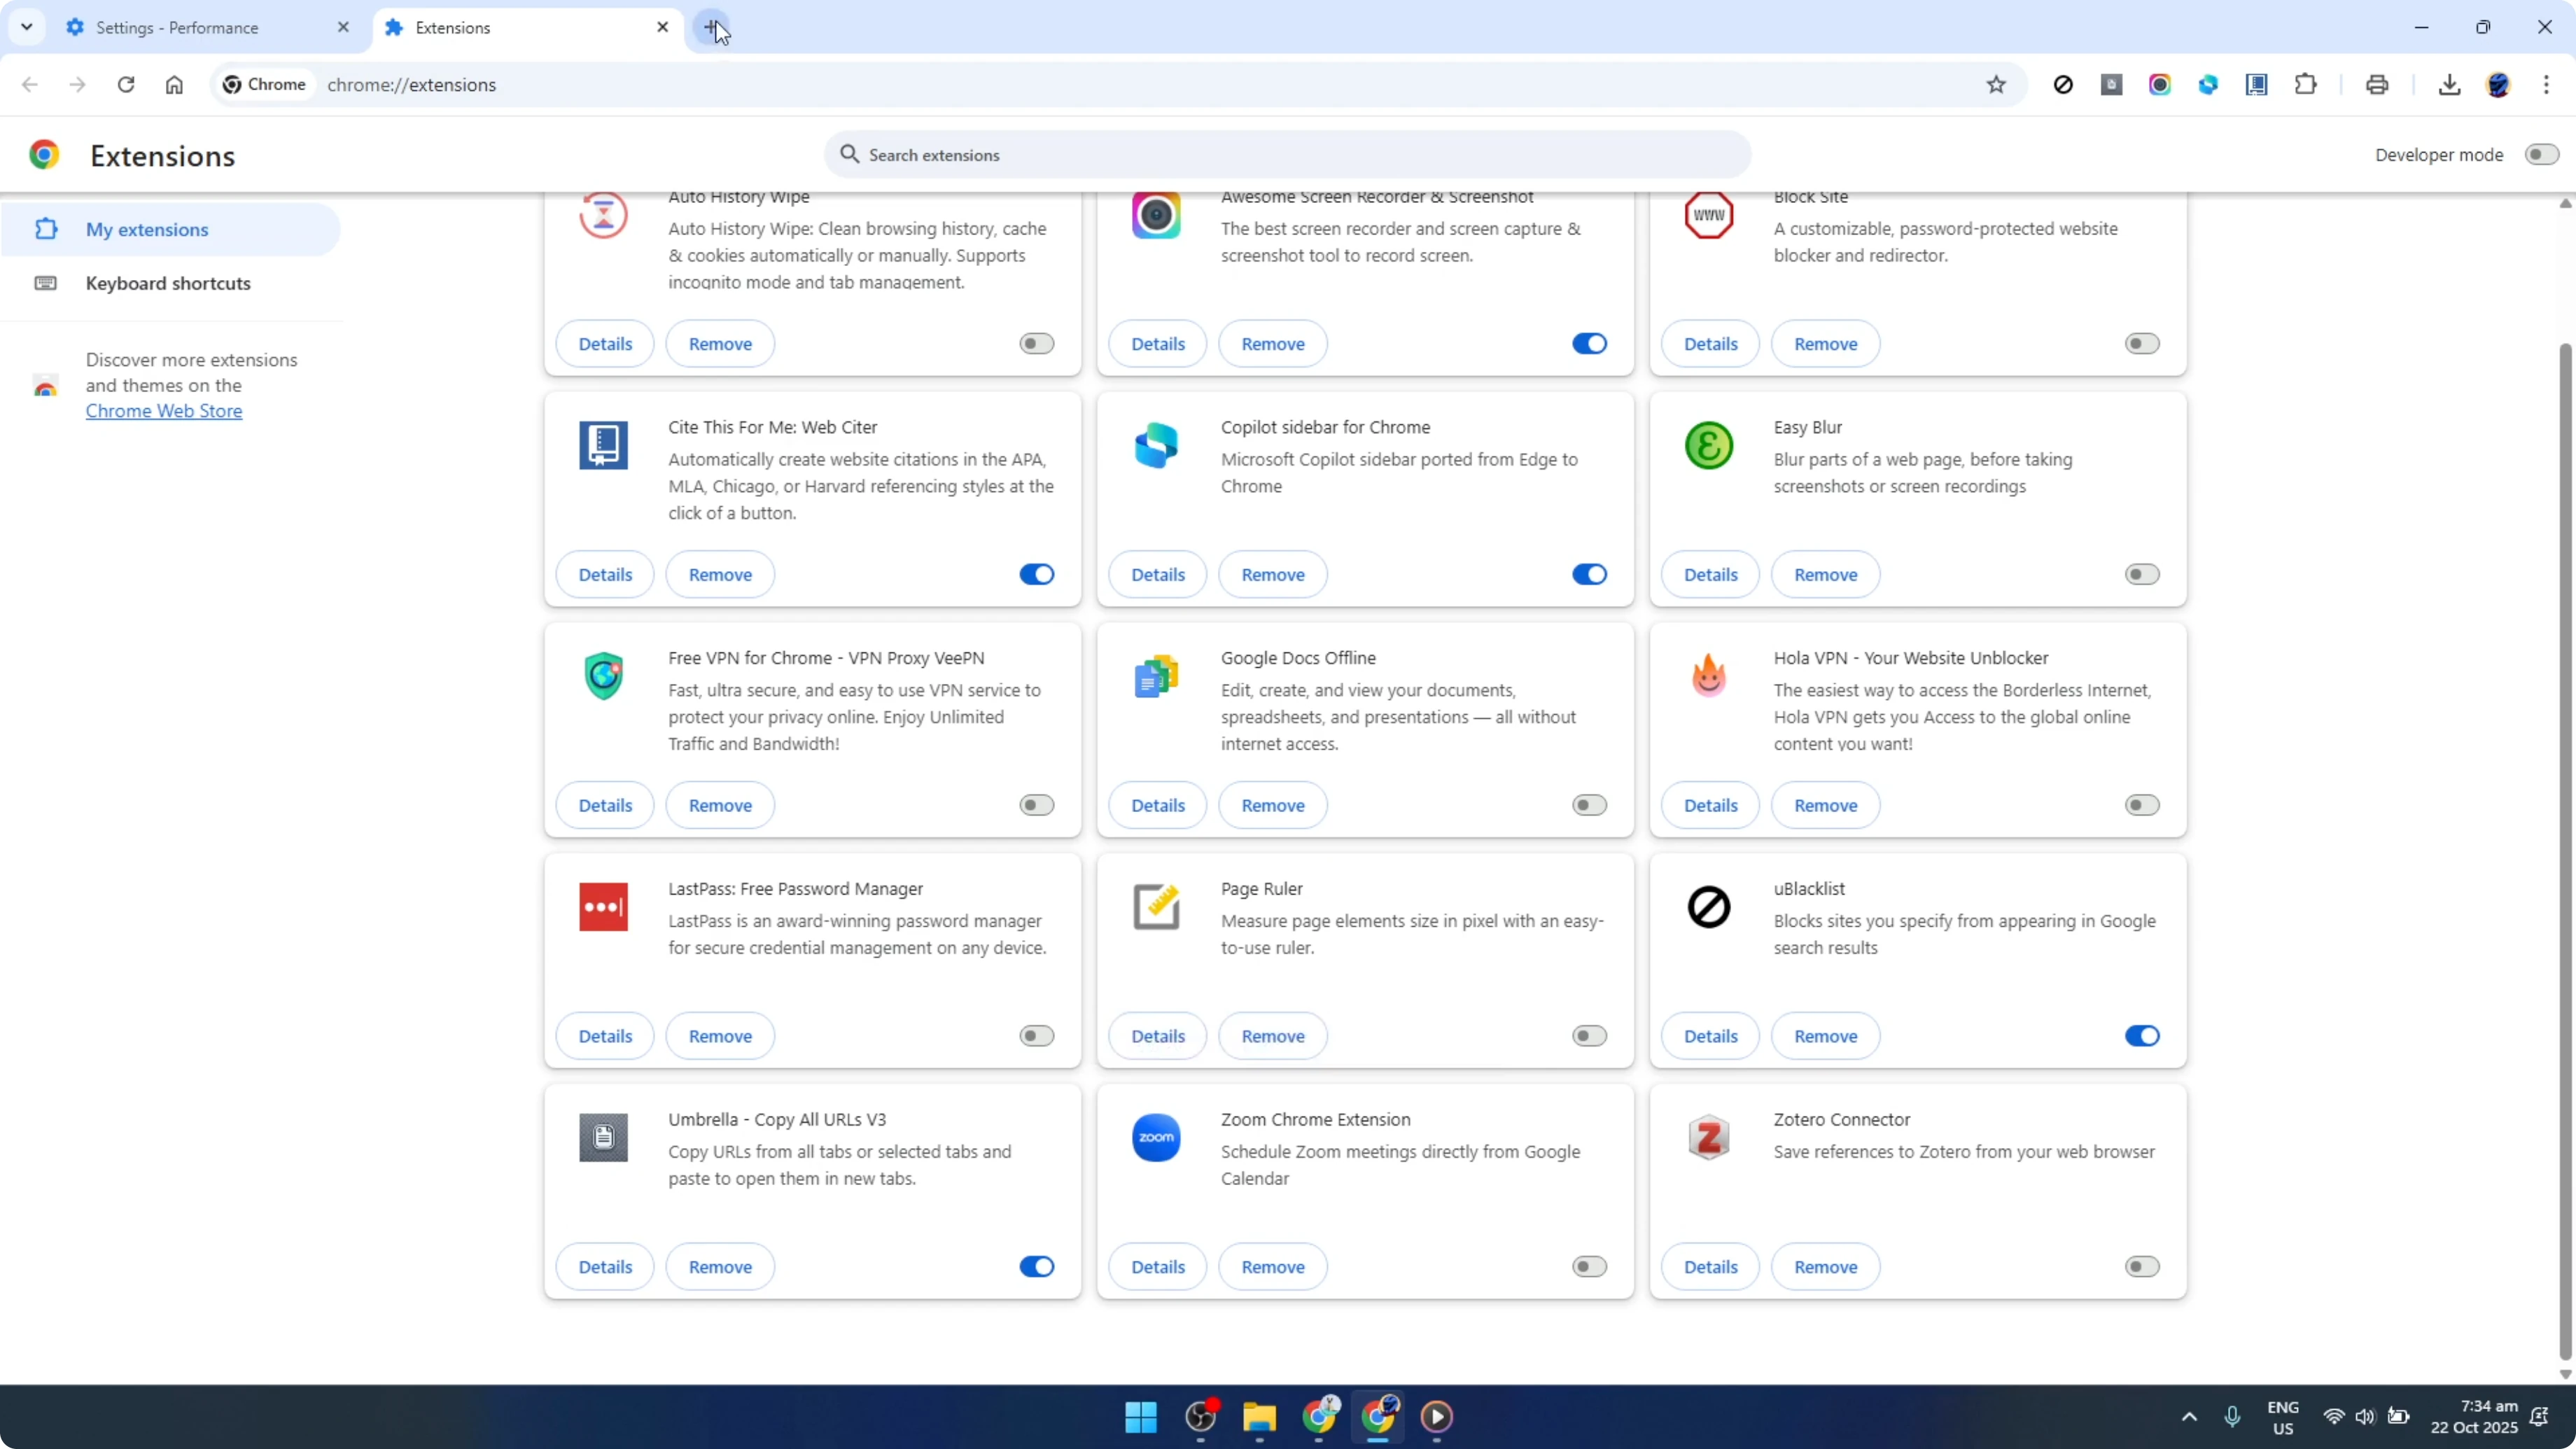This screenshot has width=2576, height=1449.
Task: Click the Search extensions field
Action: [1288, 155]
